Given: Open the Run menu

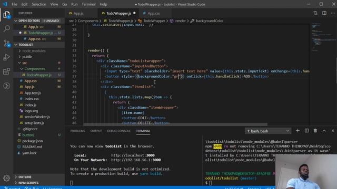Looking at the screenshot, I should [x=74, y=4].
